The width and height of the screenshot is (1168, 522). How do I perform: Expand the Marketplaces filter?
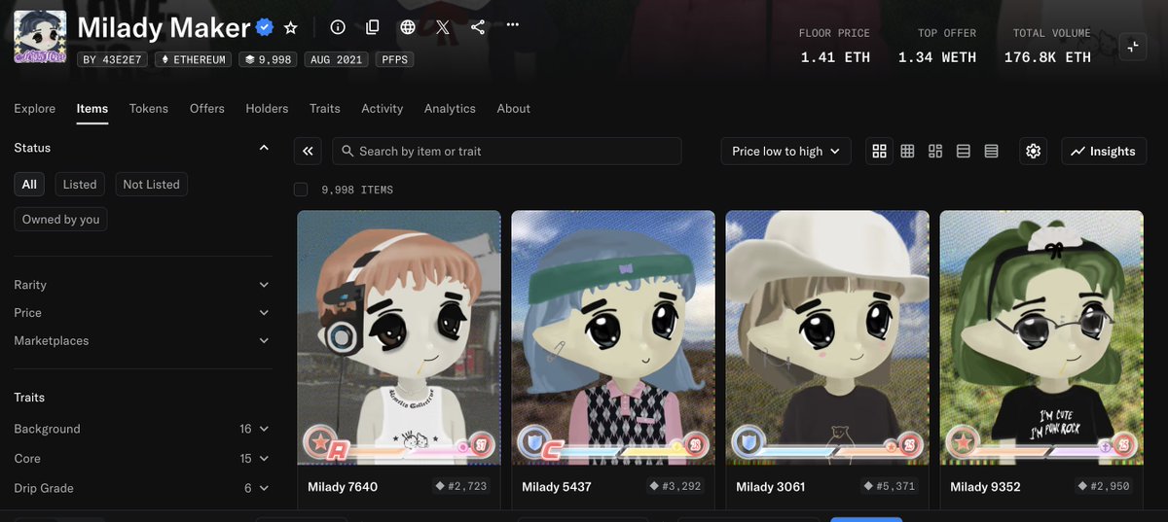click(x=142, y=341)
